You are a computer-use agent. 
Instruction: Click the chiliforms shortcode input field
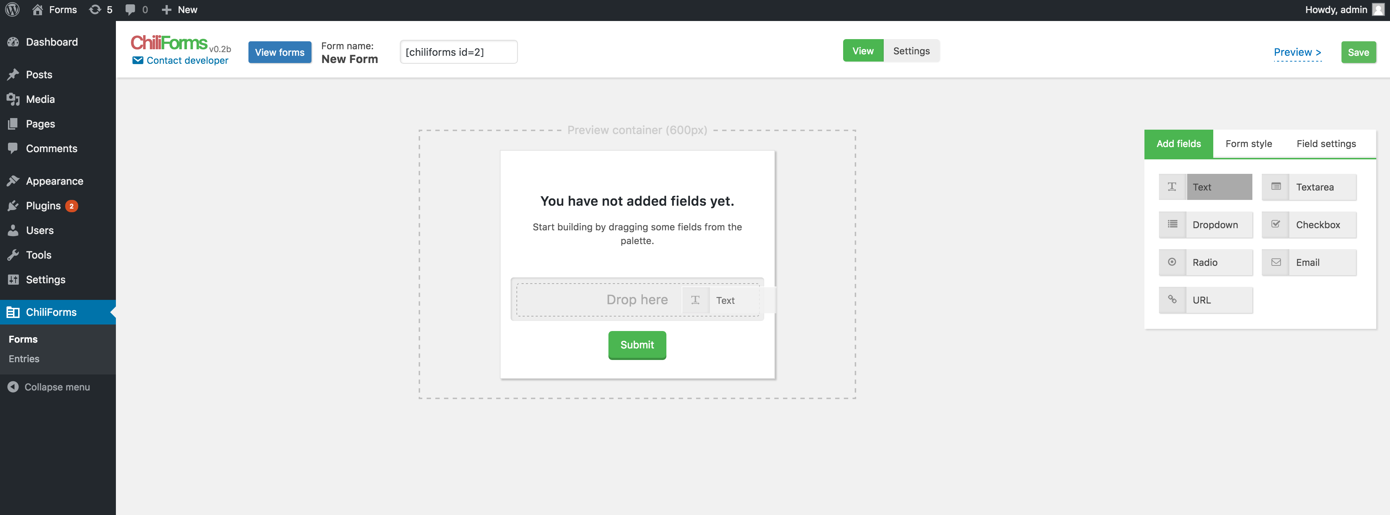coord(459,52)
